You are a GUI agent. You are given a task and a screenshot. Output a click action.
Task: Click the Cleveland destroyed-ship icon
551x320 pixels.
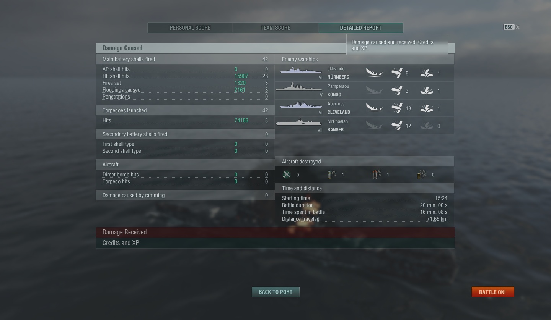pos(374,108)
